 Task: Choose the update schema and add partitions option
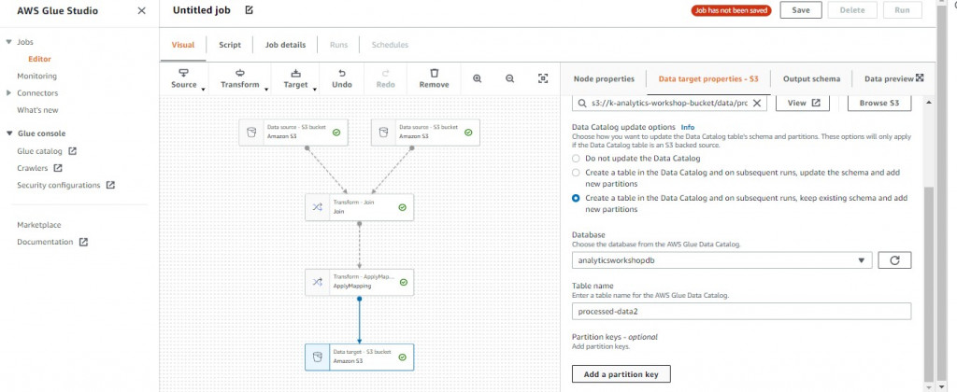(x=577, y=173)
